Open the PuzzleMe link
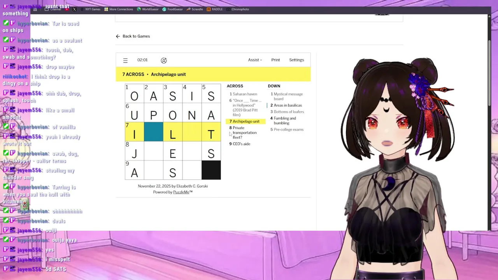Viewport: 498px width, 280px height. pyautogui.click(x=181, y=192)
